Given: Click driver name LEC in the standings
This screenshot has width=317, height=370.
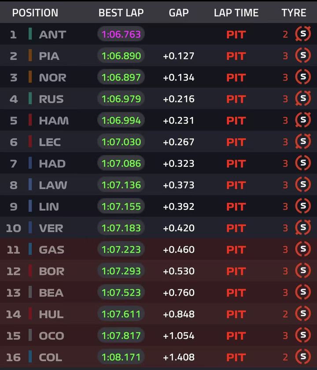Looking at the screenshot, I should (50, 142).
